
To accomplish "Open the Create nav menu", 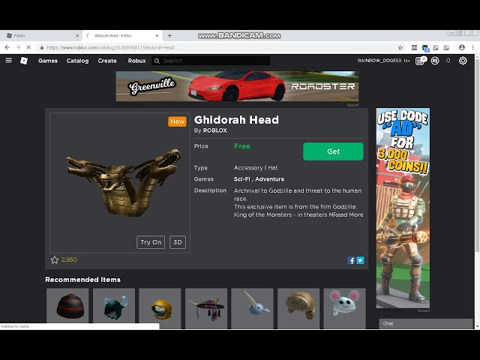I will pyautogui.click(x=107, y=61).
